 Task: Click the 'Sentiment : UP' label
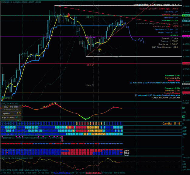click(171, 18)
